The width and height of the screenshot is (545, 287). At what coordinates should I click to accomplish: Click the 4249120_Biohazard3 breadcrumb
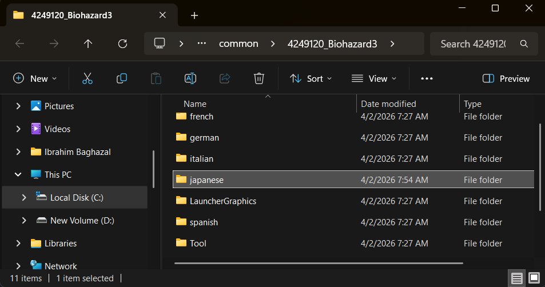click(x=332, y=44)
